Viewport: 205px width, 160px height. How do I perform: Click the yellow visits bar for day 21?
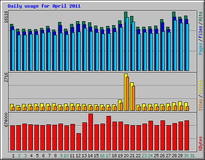click(131, 96)
